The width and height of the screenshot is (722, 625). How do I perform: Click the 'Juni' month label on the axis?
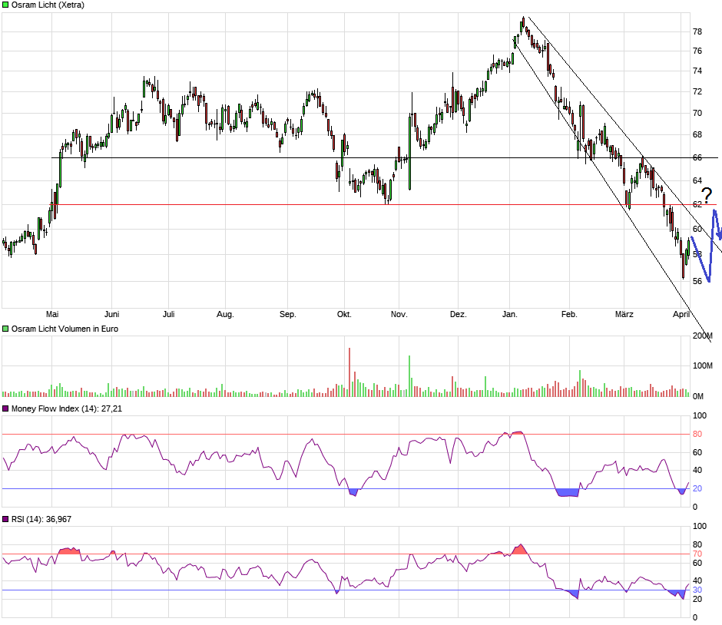click(x=111, y=314)
